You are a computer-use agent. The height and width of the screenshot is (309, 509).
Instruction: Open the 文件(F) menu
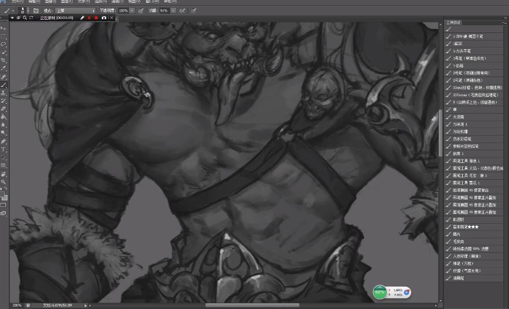[x=17, y=2]
